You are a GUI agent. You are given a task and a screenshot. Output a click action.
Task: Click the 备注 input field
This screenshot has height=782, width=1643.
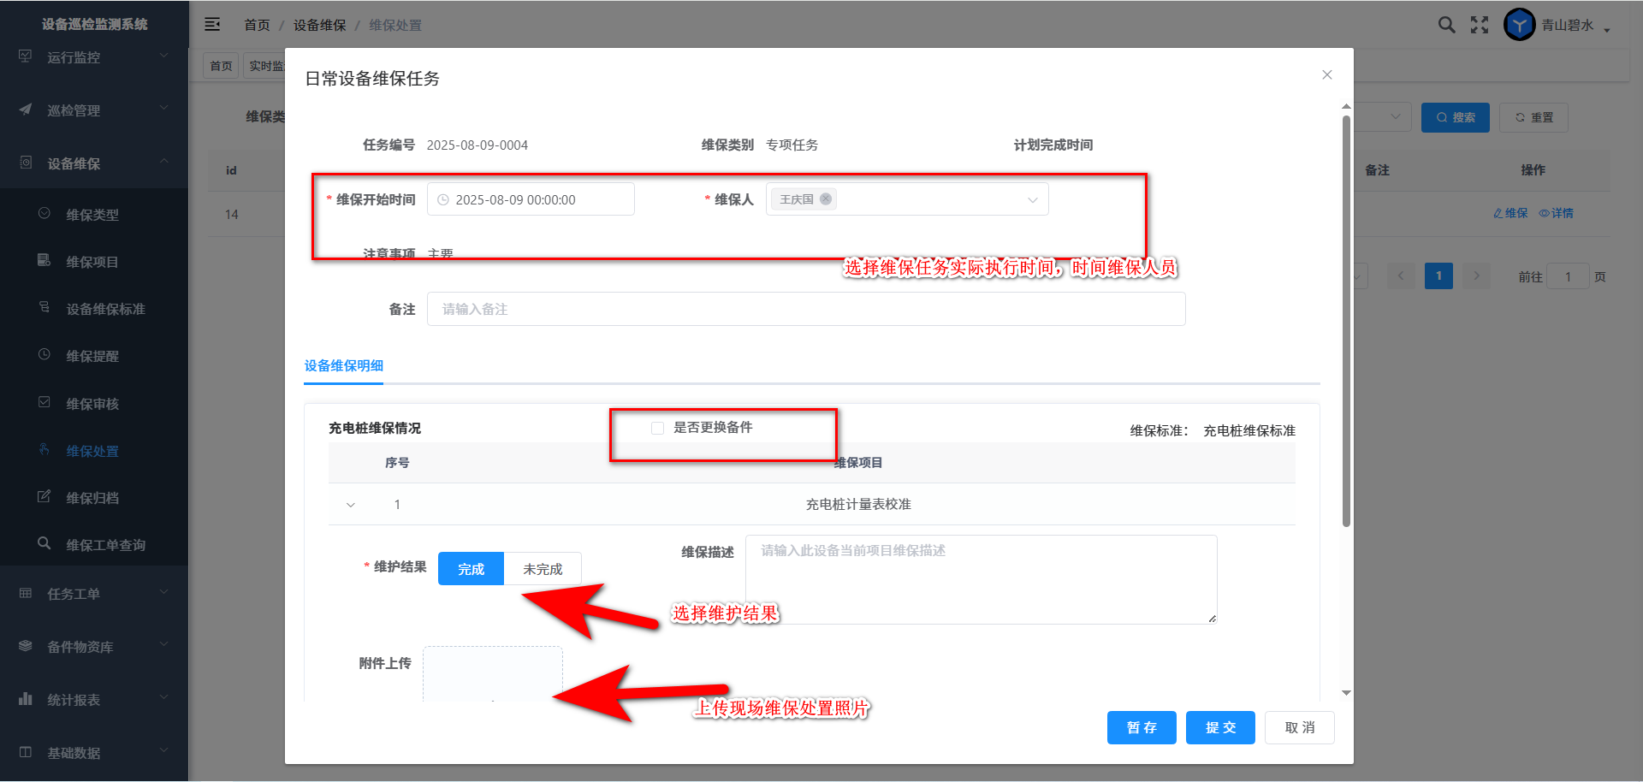[x=805, y=310]
